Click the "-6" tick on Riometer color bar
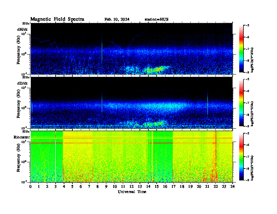This screenshot has height=214, width=277. [248, 145]
